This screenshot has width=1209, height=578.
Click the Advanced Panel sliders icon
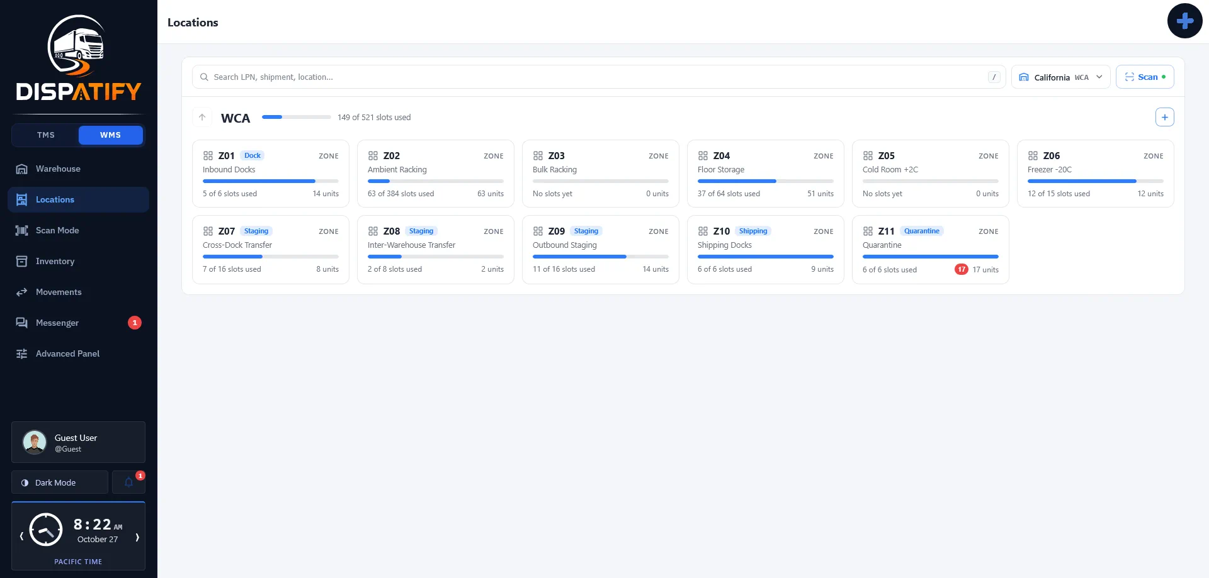[21, 353]
